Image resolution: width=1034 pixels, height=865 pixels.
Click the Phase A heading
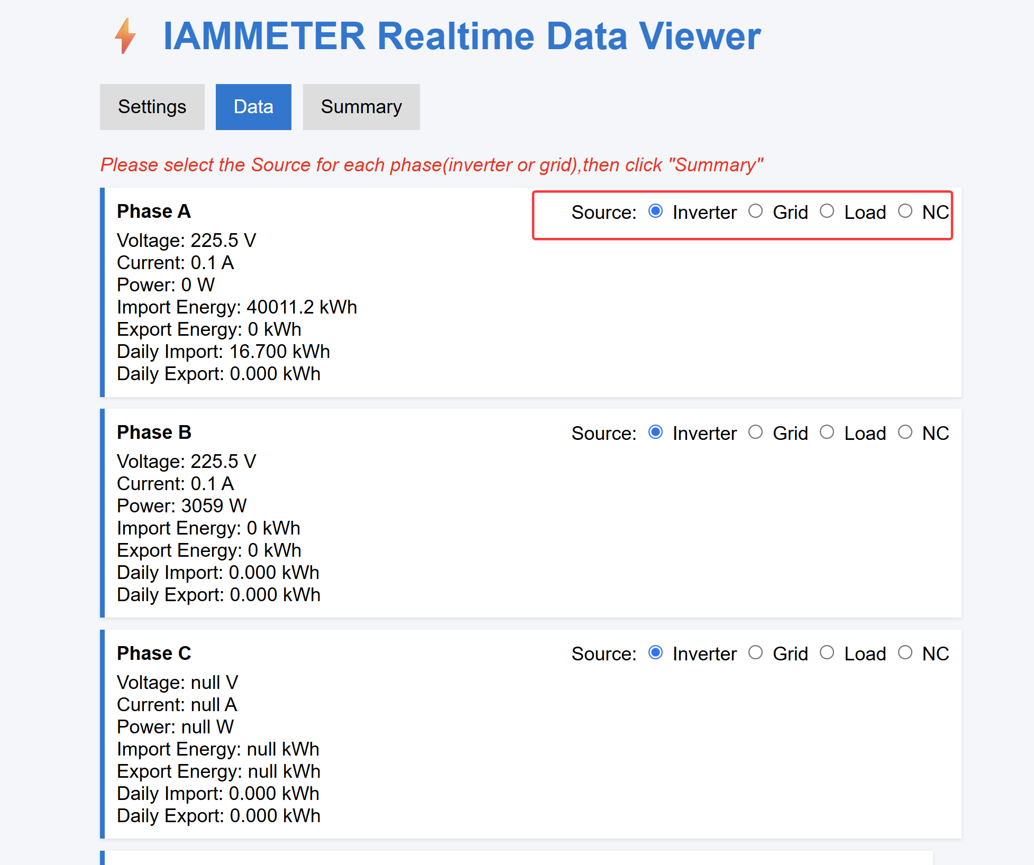tap(153, 211)
